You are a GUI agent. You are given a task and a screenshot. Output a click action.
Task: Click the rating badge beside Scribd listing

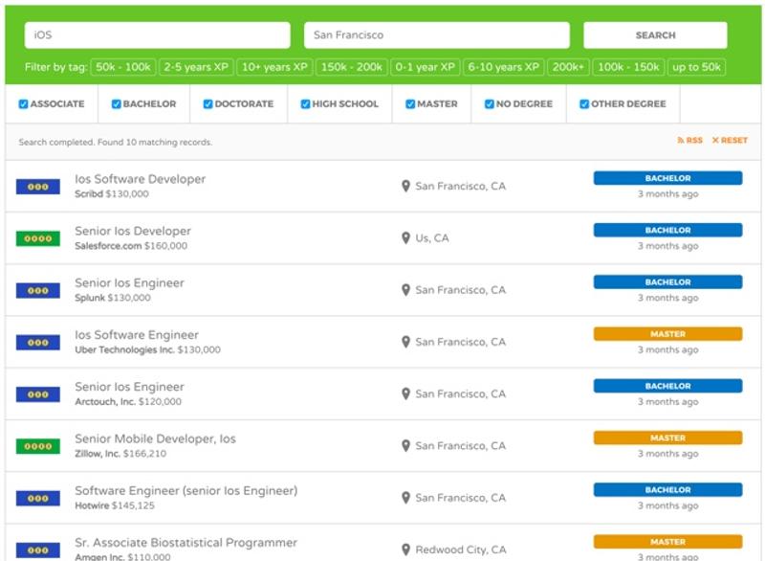(37, 187)
